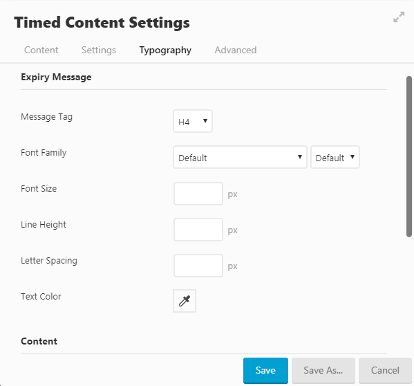The height and width of the screenshot is (386, 414).
Task: Click the vertical scrollbar thumb
Action: point(409,156)
